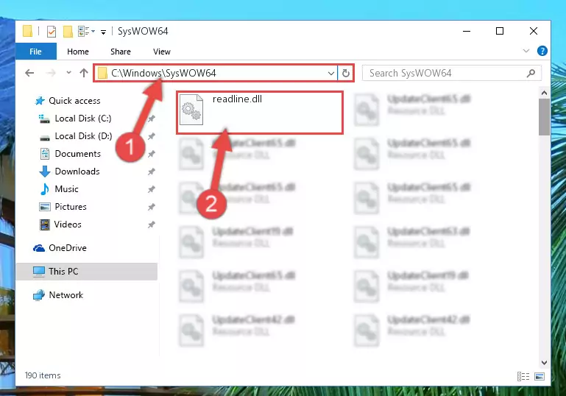Minimize the SysWOW64 window
Image resolution: width=566 pixels, height=396 pixels.
click(467, 32)
